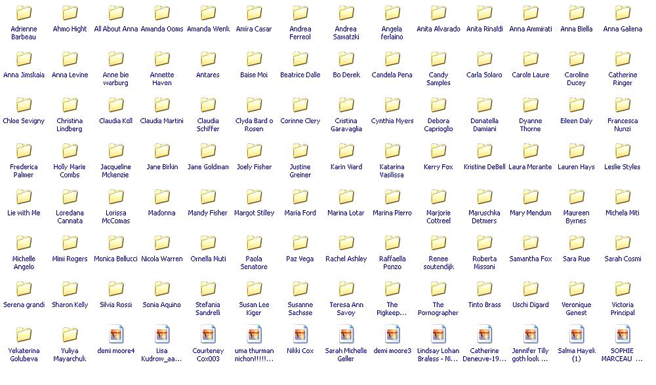The width and height of the screenshot is (656, 385).
Task: Open the Claudia Schiffer folder
Action: [208, 105]
